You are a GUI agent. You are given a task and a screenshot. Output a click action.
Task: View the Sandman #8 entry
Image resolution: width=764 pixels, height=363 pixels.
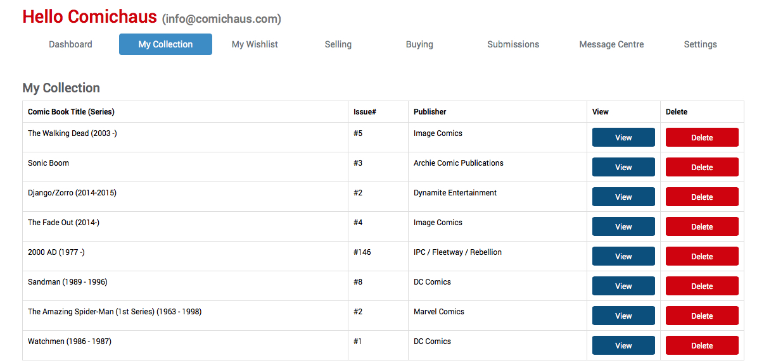(x=623, y=286)
